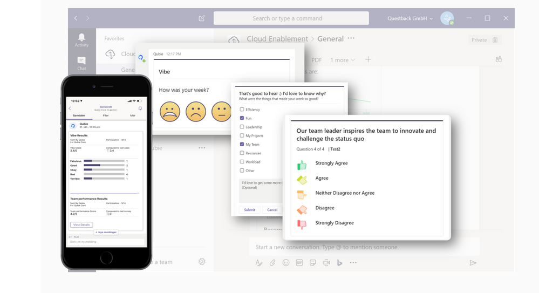Screen dimensions: 539x293
Task: Tick the Workload checkbox
Action: [242, 162]
